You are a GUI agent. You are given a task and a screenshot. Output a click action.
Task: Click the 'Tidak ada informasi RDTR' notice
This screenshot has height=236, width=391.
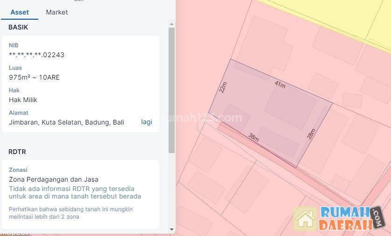point(75,192)
